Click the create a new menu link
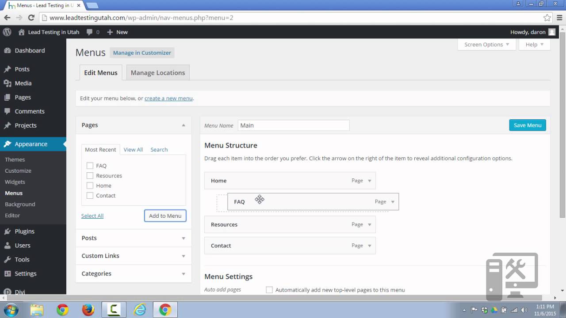The image size is (566, 318). [168, 98]
